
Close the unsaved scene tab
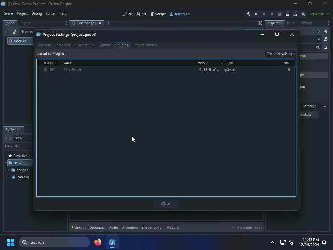pyautogui.click(x=100, y=23)
